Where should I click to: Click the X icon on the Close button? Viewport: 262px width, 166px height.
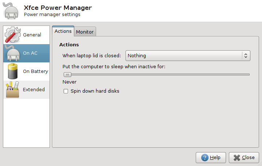237,158
